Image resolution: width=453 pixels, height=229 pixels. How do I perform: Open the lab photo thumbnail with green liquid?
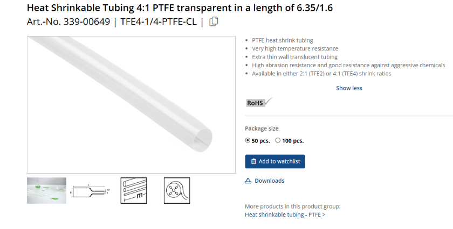click(x=47, y=190)
